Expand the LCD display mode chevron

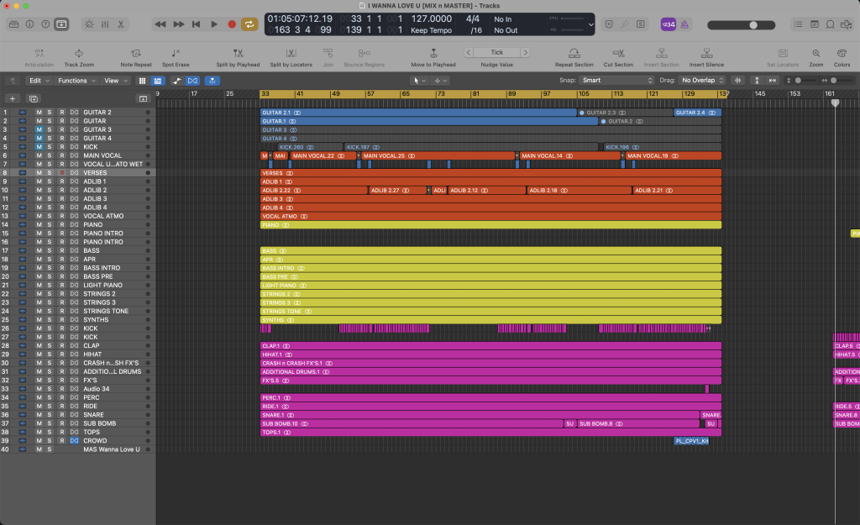coord(591,25)
